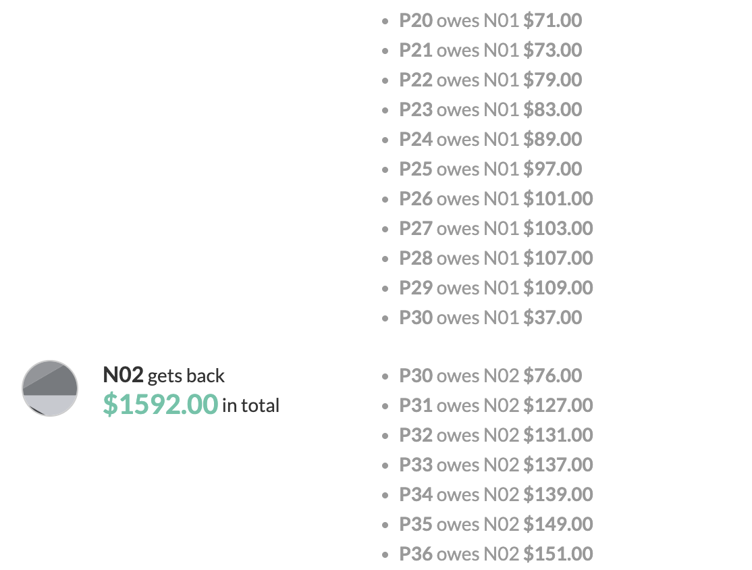Open the P27 owes N01 $103.00 debt
Screen dimensions: 752x570
tap(495, 228)
